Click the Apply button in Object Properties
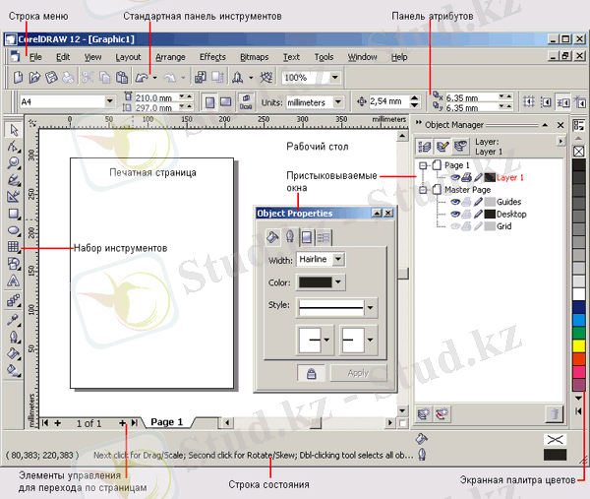 (x=358, y=373)
